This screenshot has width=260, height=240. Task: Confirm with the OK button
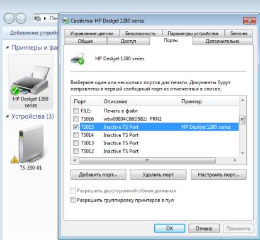tap(169, 228)
